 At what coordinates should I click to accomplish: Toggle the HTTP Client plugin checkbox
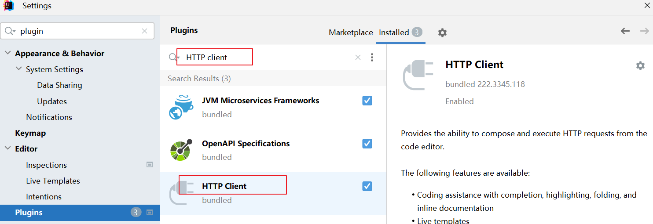[x=367, y=186]
